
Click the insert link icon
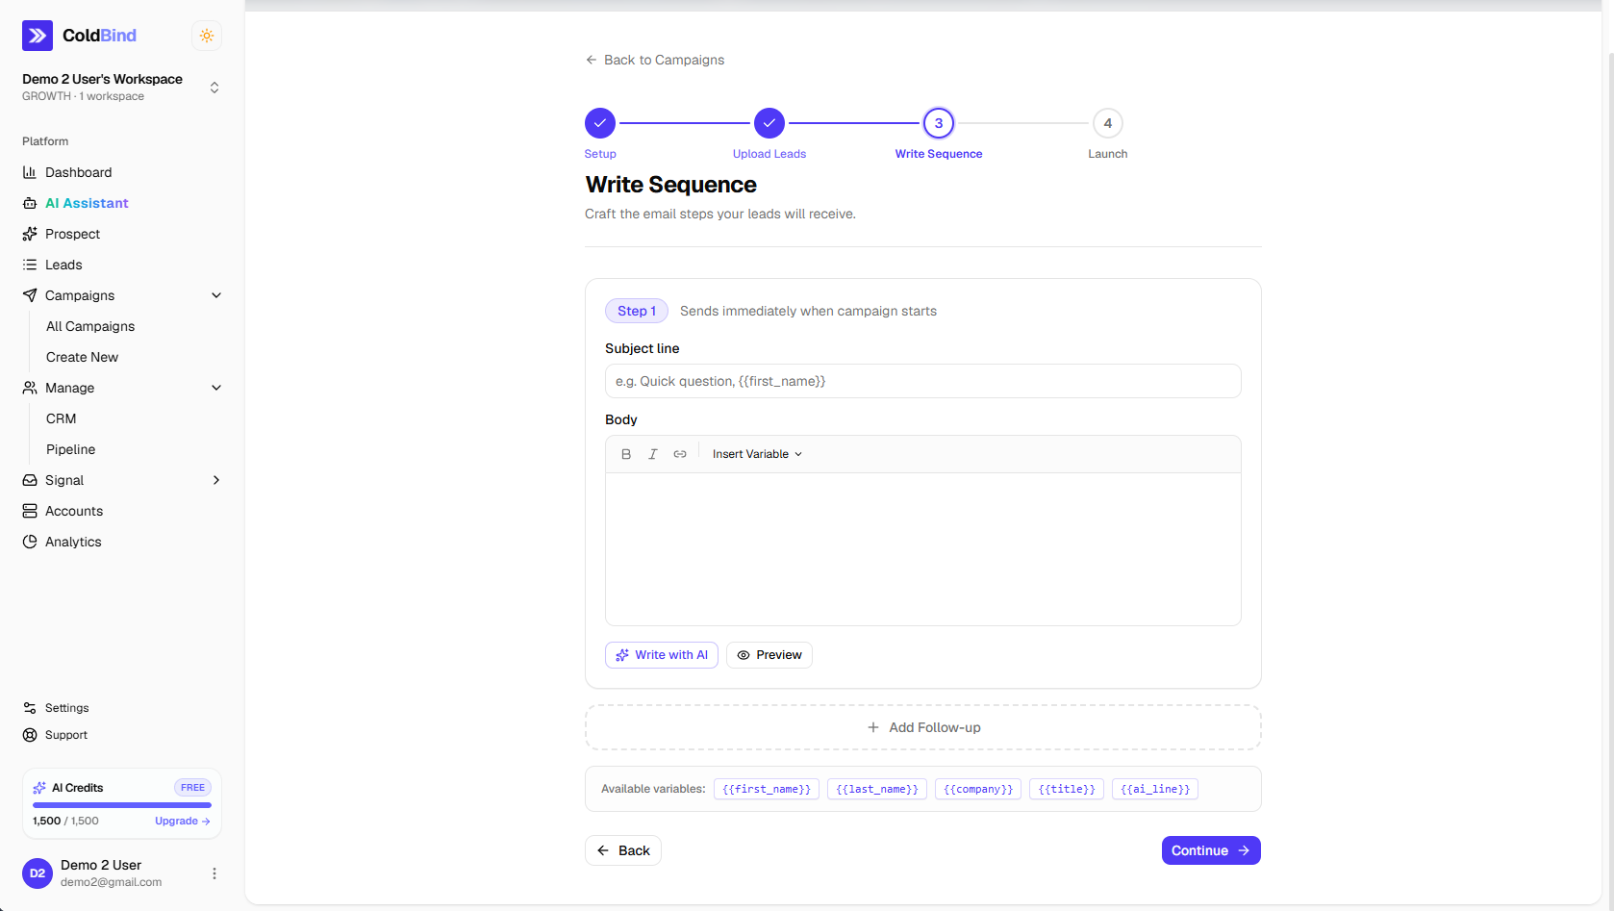pos(680,454)
